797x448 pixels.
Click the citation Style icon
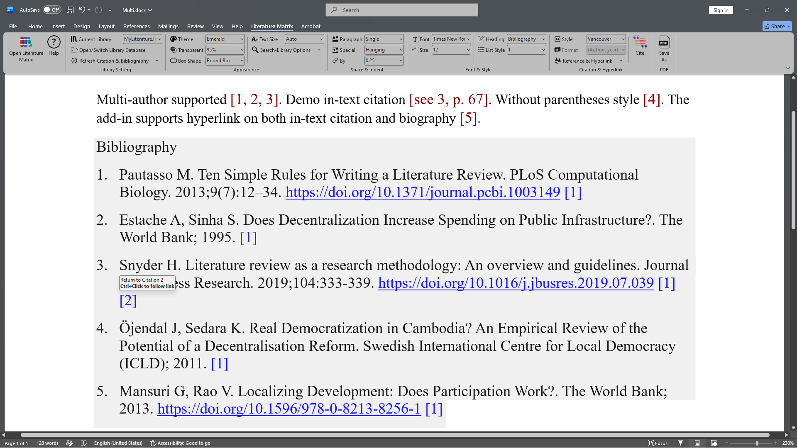[557, 39]
